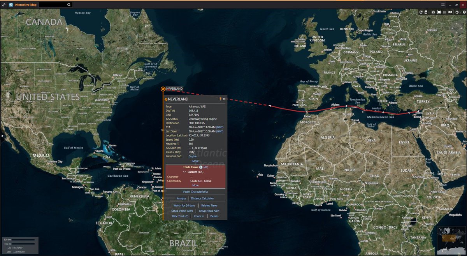Click Zoom In in vessel popup
The height and width of the screenshot is (256, 467).
pos(199,216)
